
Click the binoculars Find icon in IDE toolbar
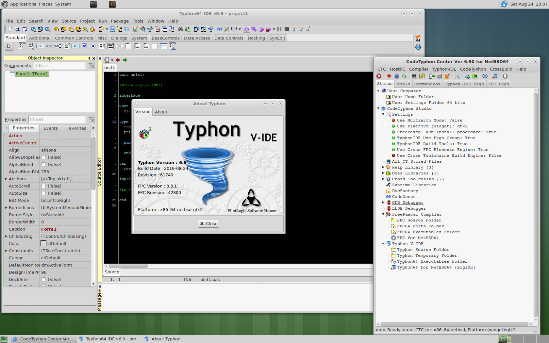click(180, 29)
